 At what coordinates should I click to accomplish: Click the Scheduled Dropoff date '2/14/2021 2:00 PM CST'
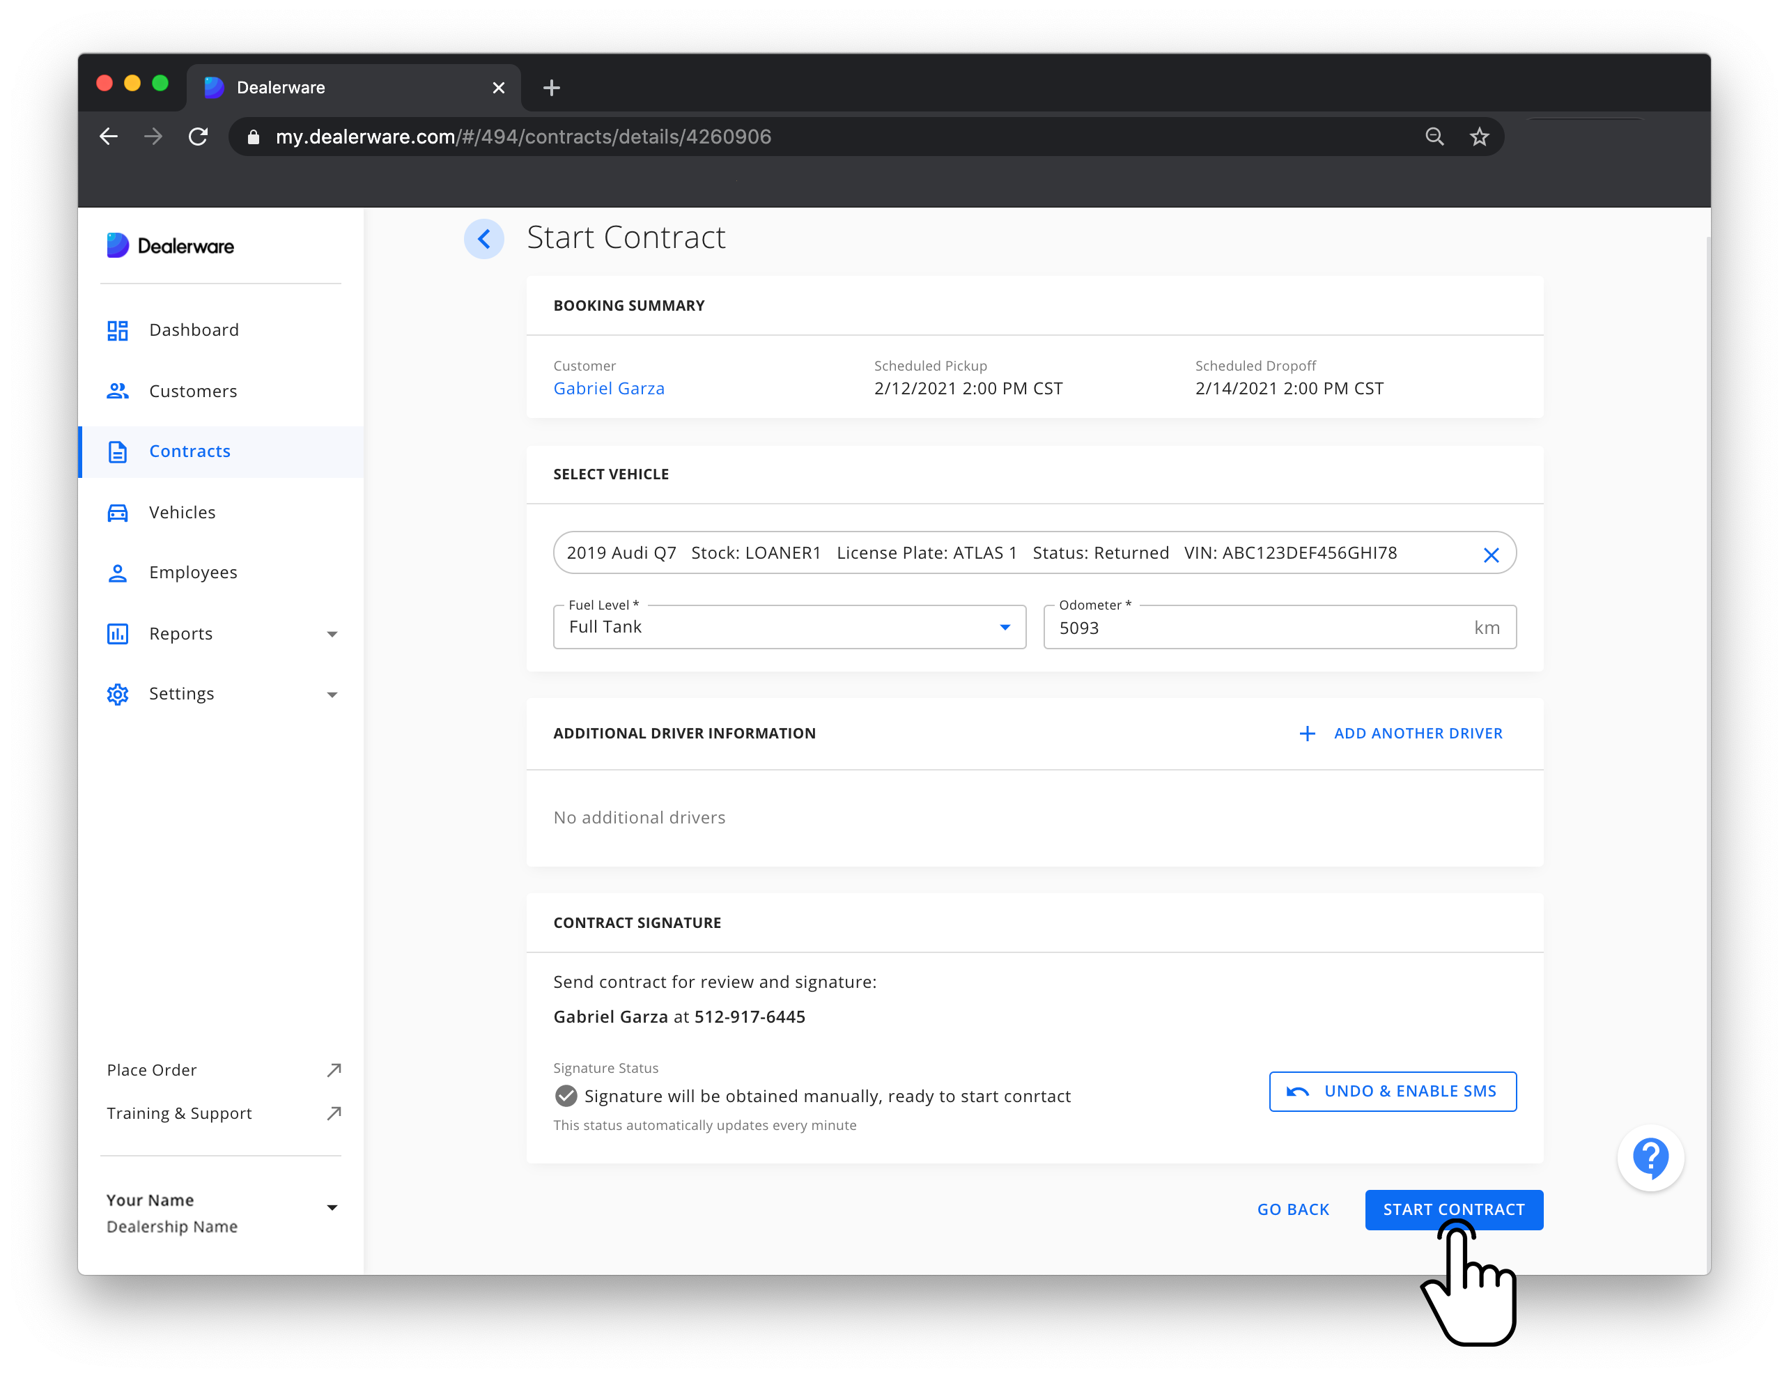pos(1289,388)
